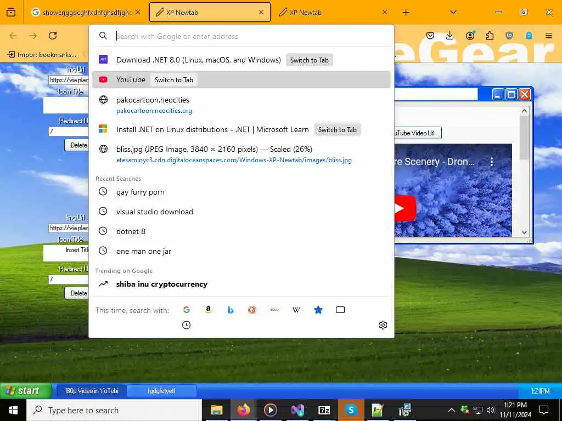This screenshot has width=562, height=421.
Task: Select fgdgfetyelf XP taskbar item
Action: click(x=162, y=390)
